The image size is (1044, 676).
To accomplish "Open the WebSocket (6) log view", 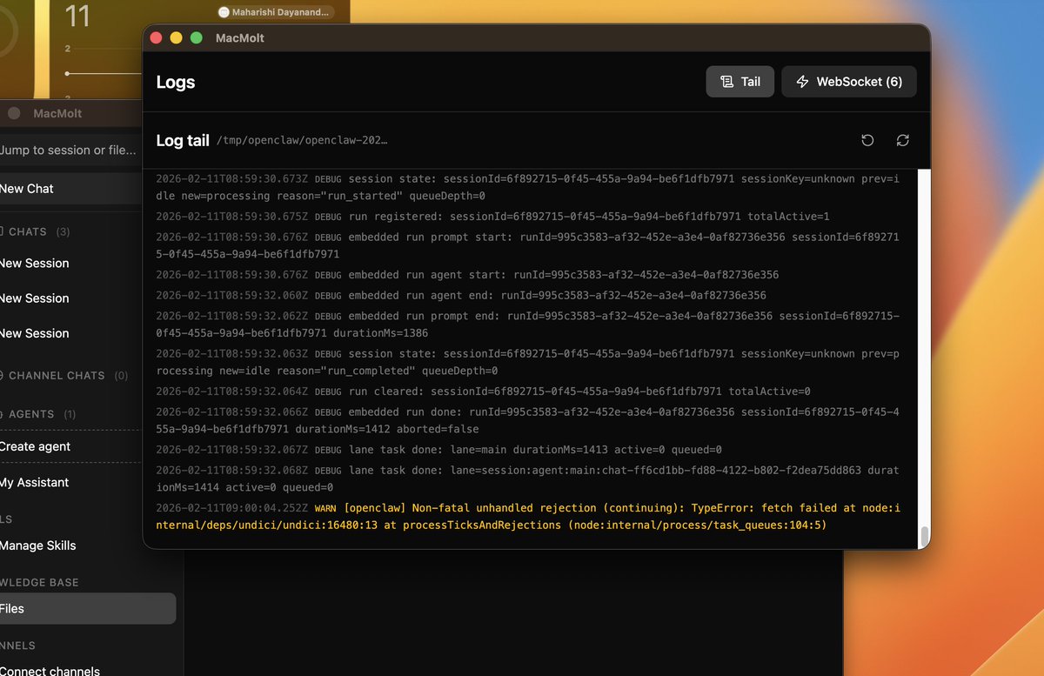I will (849, 82).
